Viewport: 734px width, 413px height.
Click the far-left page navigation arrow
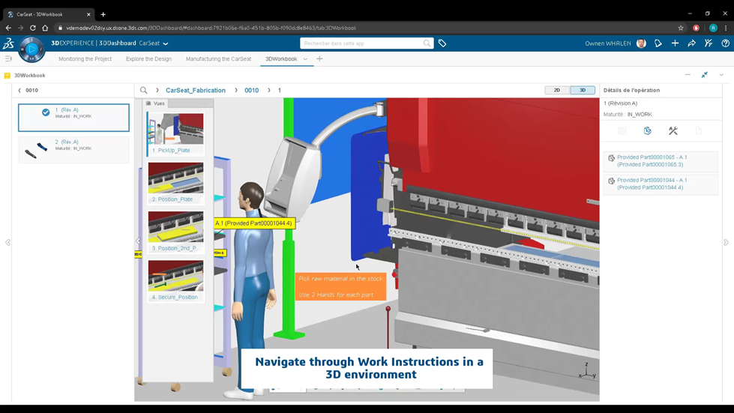(x=7, y=242)
